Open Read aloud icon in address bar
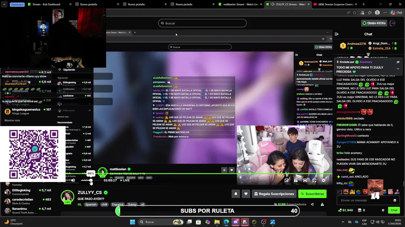The height and width of the screenshot is (227, 405). [x=349, y=13]
